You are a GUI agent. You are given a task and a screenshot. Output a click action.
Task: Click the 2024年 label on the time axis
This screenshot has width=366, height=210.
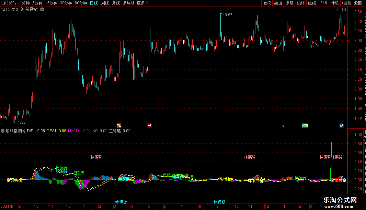tap(7, 206)
